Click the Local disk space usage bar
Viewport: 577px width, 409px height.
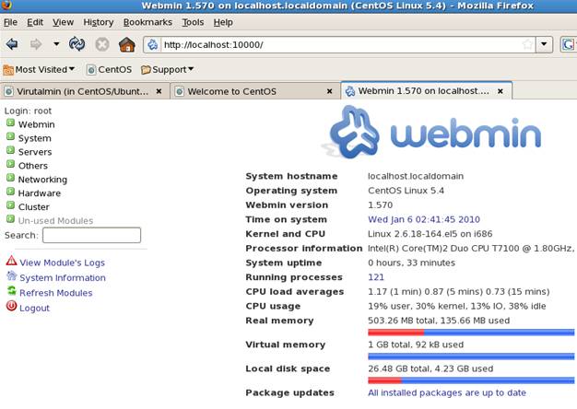point(471,380)
